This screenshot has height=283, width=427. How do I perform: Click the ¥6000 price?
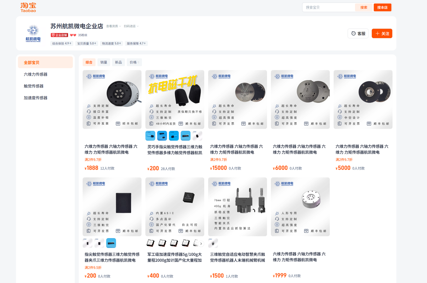280,168
